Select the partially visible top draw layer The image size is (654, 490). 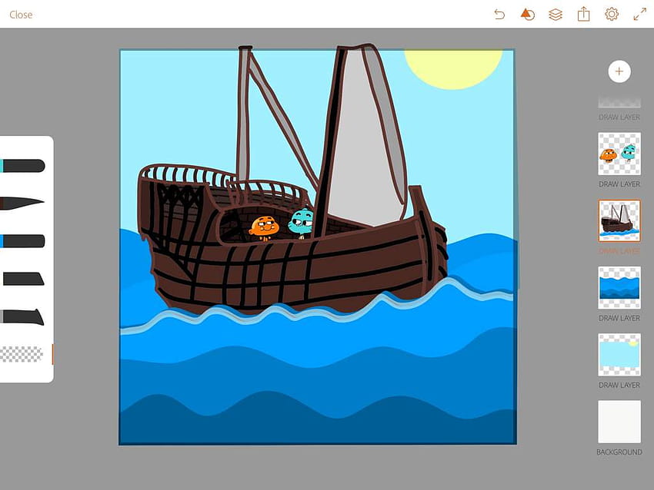point(619,103)
